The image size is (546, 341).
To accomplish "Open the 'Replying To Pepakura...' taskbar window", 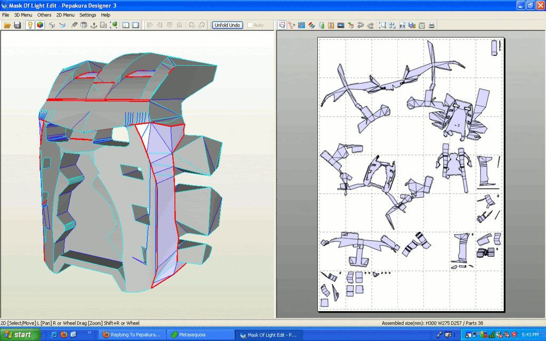I will pos(132,335).
